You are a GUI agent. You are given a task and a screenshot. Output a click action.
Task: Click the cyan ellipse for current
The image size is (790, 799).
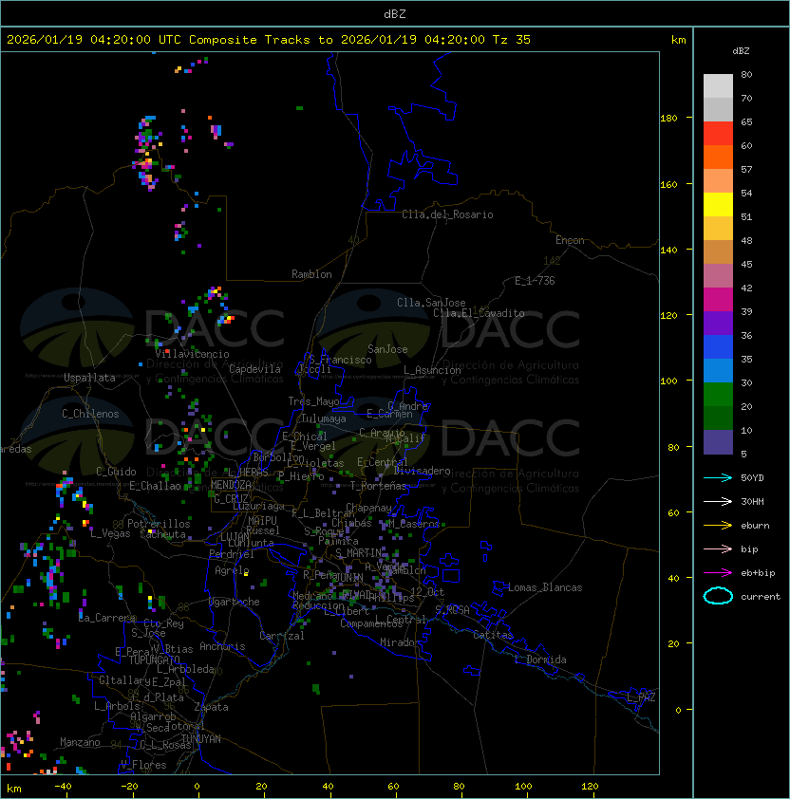tap(718, 596)
